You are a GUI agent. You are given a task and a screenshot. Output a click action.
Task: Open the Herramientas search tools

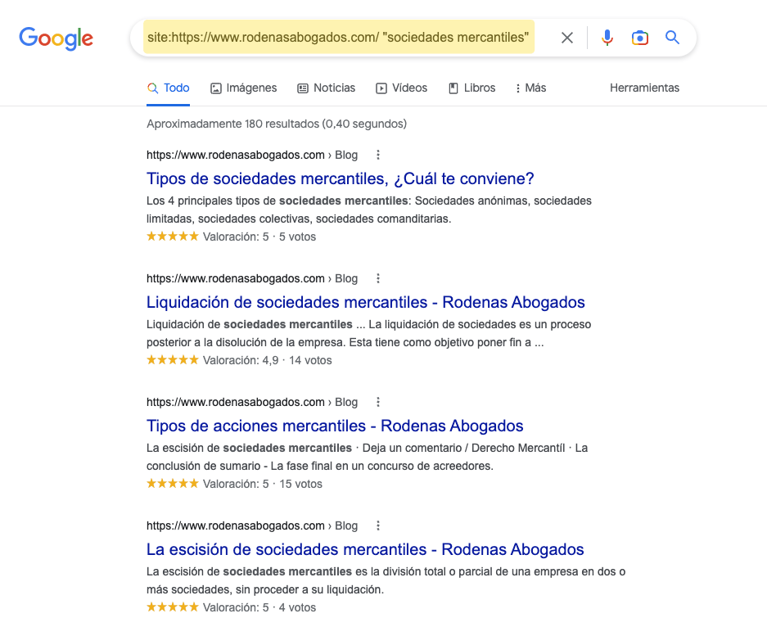point(644,88)
